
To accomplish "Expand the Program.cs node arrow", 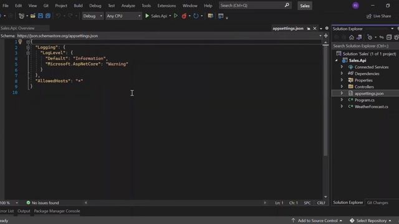I will pos(342,100).
